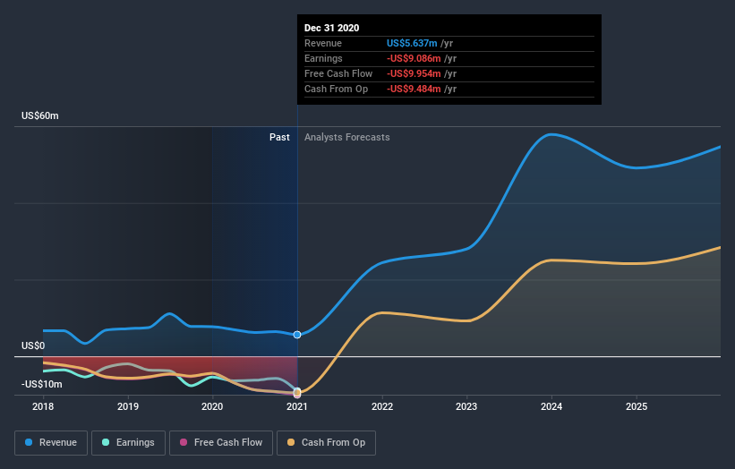Click the Cash From Op tooltip row label

click(x=336, y=89)
